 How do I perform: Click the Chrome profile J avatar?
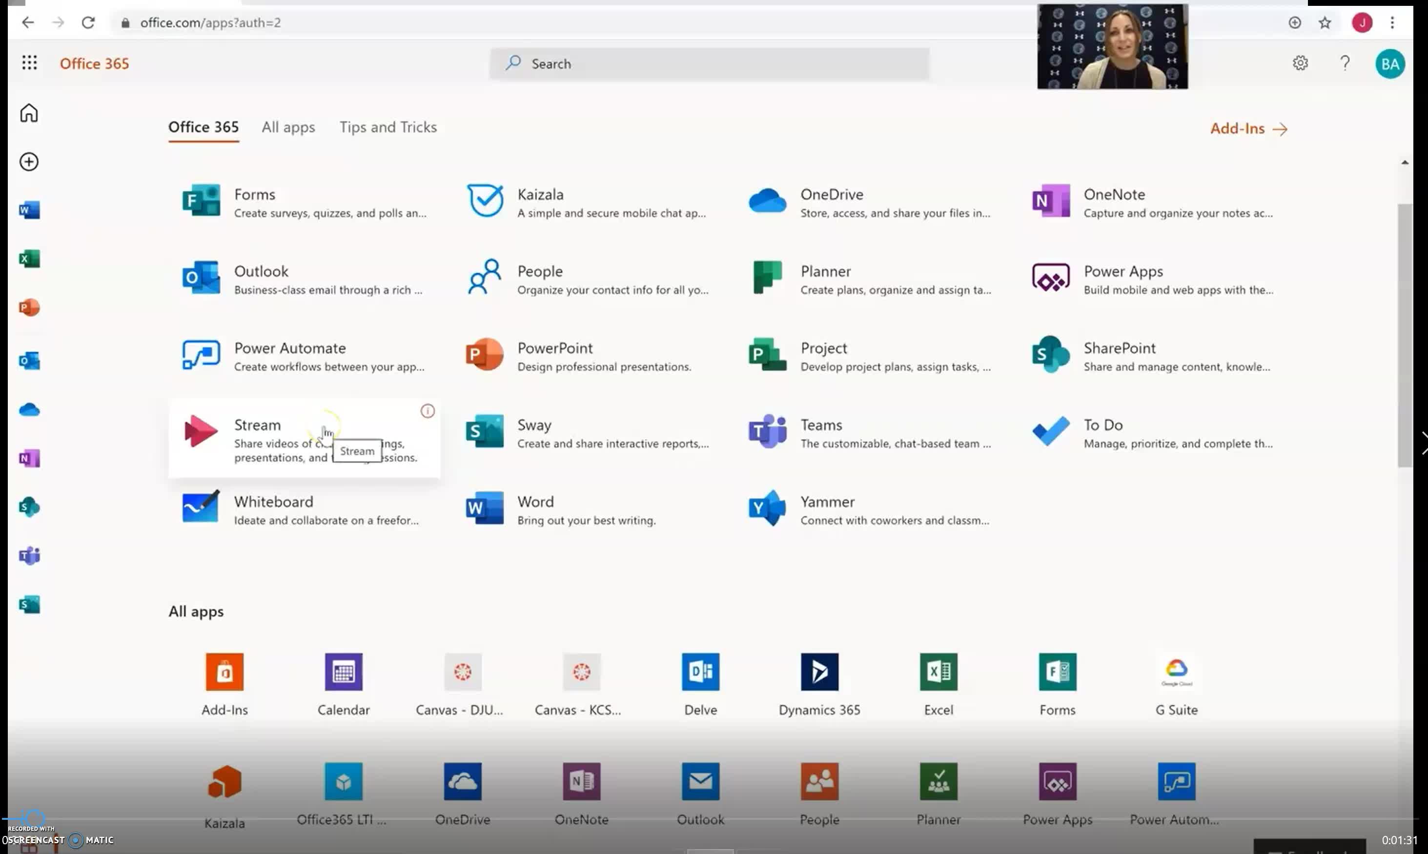1362,22
